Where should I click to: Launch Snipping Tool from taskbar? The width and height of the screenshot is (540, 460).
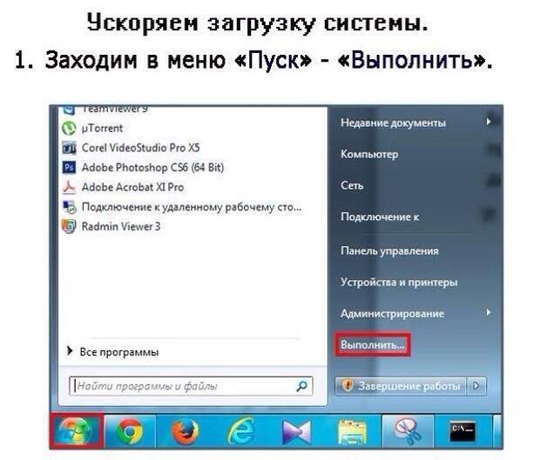pos(407,431)
